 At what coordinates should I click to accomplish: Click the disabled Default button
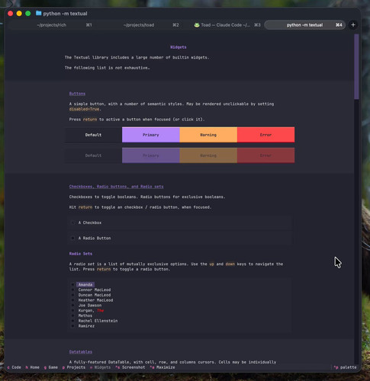pos(93,155)
